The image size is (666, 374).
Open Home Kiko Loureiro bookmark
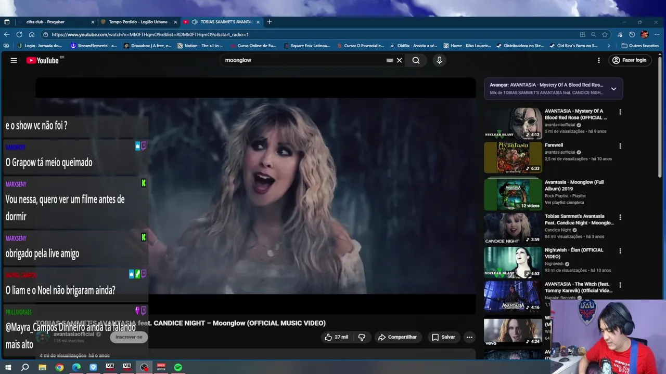click(467, 46)
